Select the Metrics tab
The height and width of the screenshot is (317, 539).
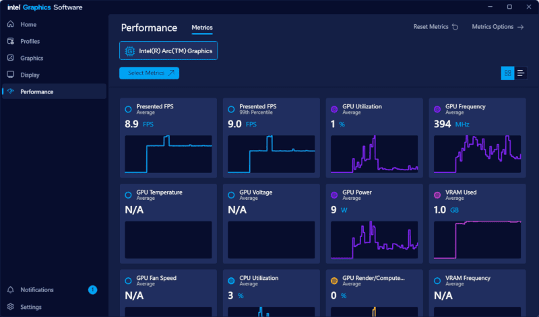click(201, 28)
